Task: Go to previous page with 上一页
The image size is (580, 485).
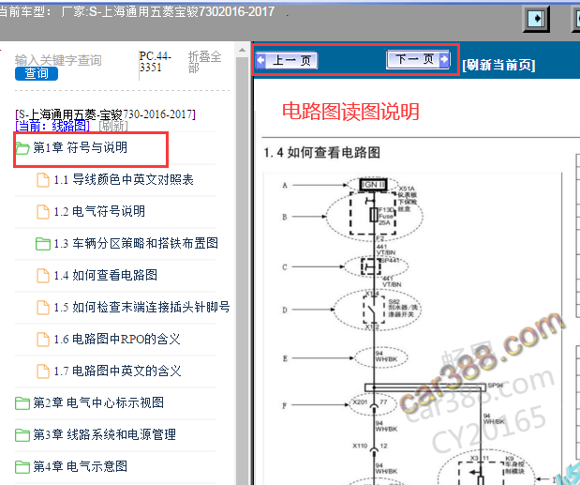Action: 287,60
